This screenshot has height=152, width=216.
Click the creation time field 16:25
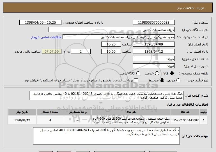[x=111, y=44]
